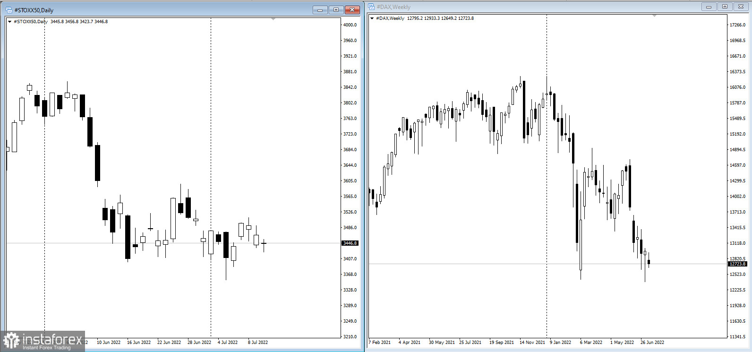Click the 10 Jun 2022 date label
This screenshot has width=752, height=352.
[109, 343]
